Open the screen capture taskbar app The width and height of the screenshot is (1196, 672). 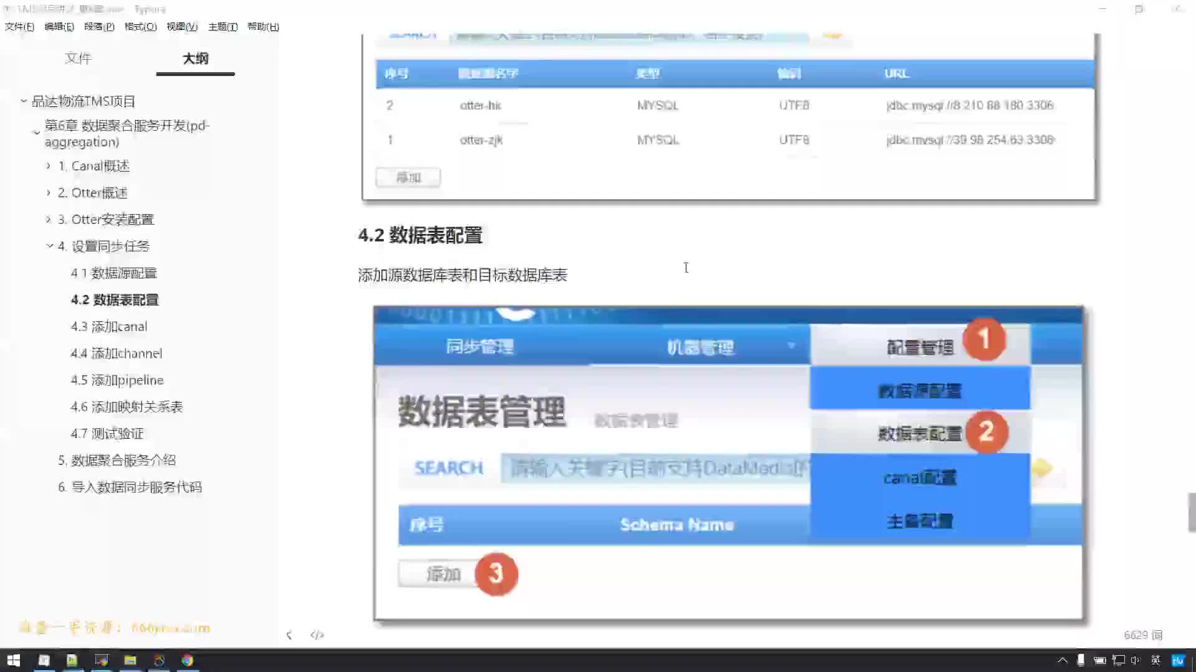[102, 660]
